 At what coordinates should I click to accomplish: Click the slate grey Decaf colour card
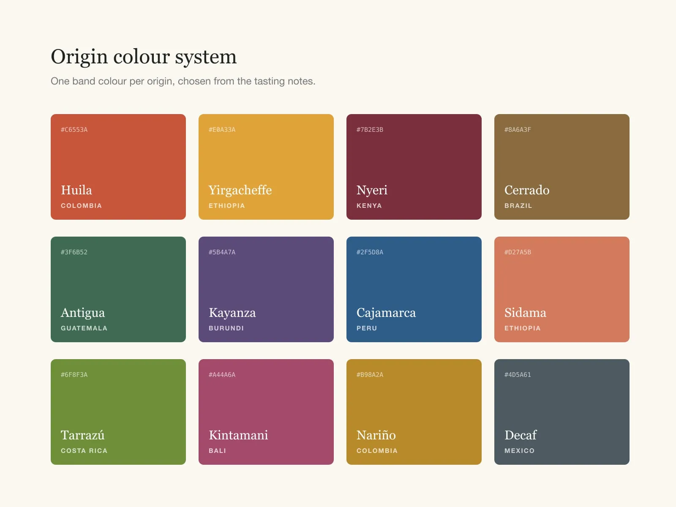click(x=562, y=412)
